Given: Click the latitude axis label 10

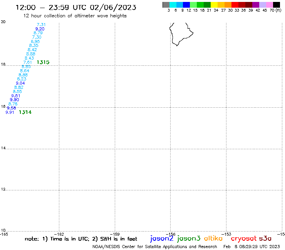Looking at the screenshot, I should (3, 230).
